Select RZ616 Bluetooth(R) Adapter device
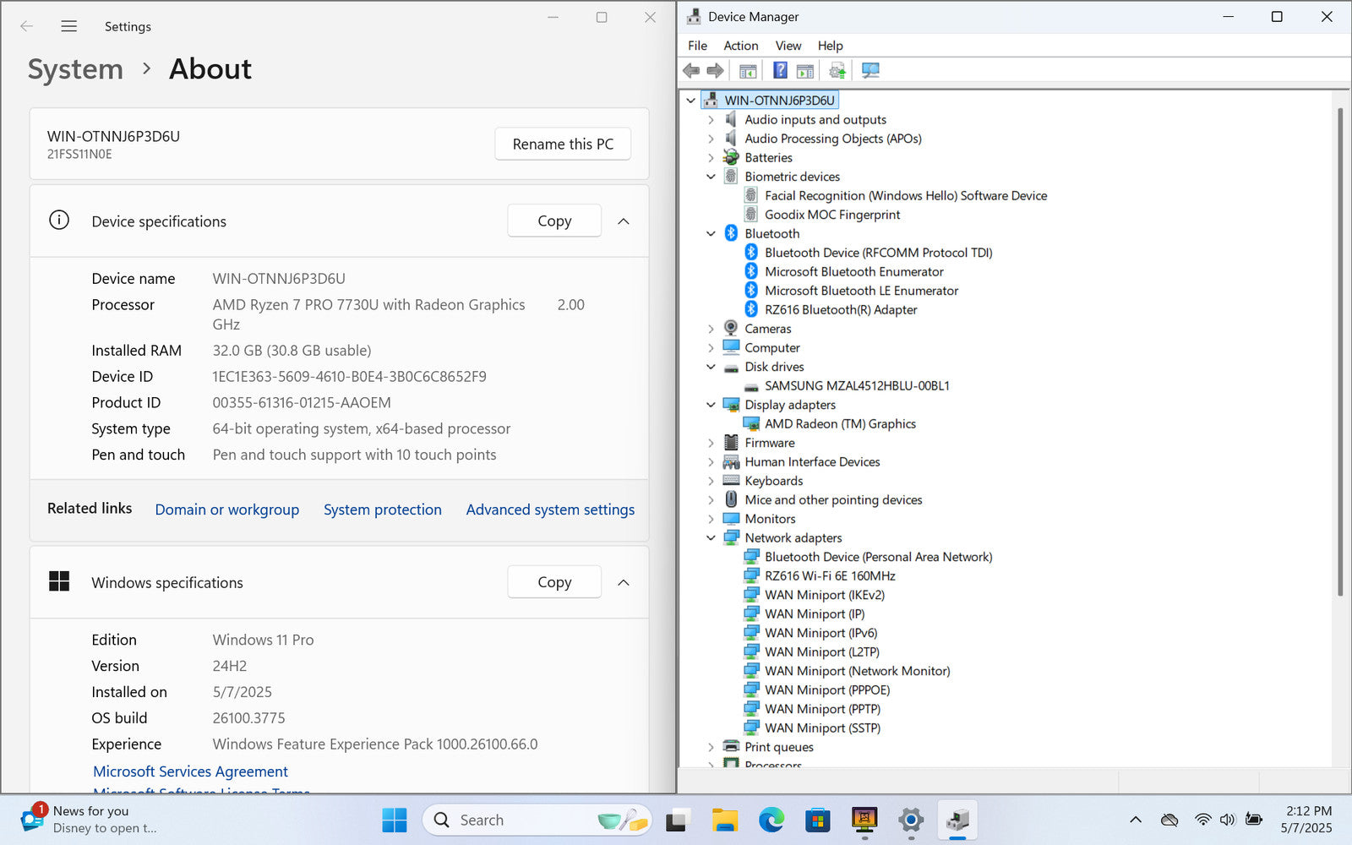Viewport: 1352px width, 845px height. point(841,309)
